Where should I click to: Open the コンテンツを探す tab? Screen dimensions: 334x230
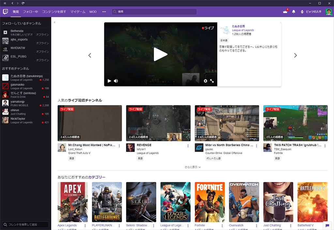coord(54,12)
